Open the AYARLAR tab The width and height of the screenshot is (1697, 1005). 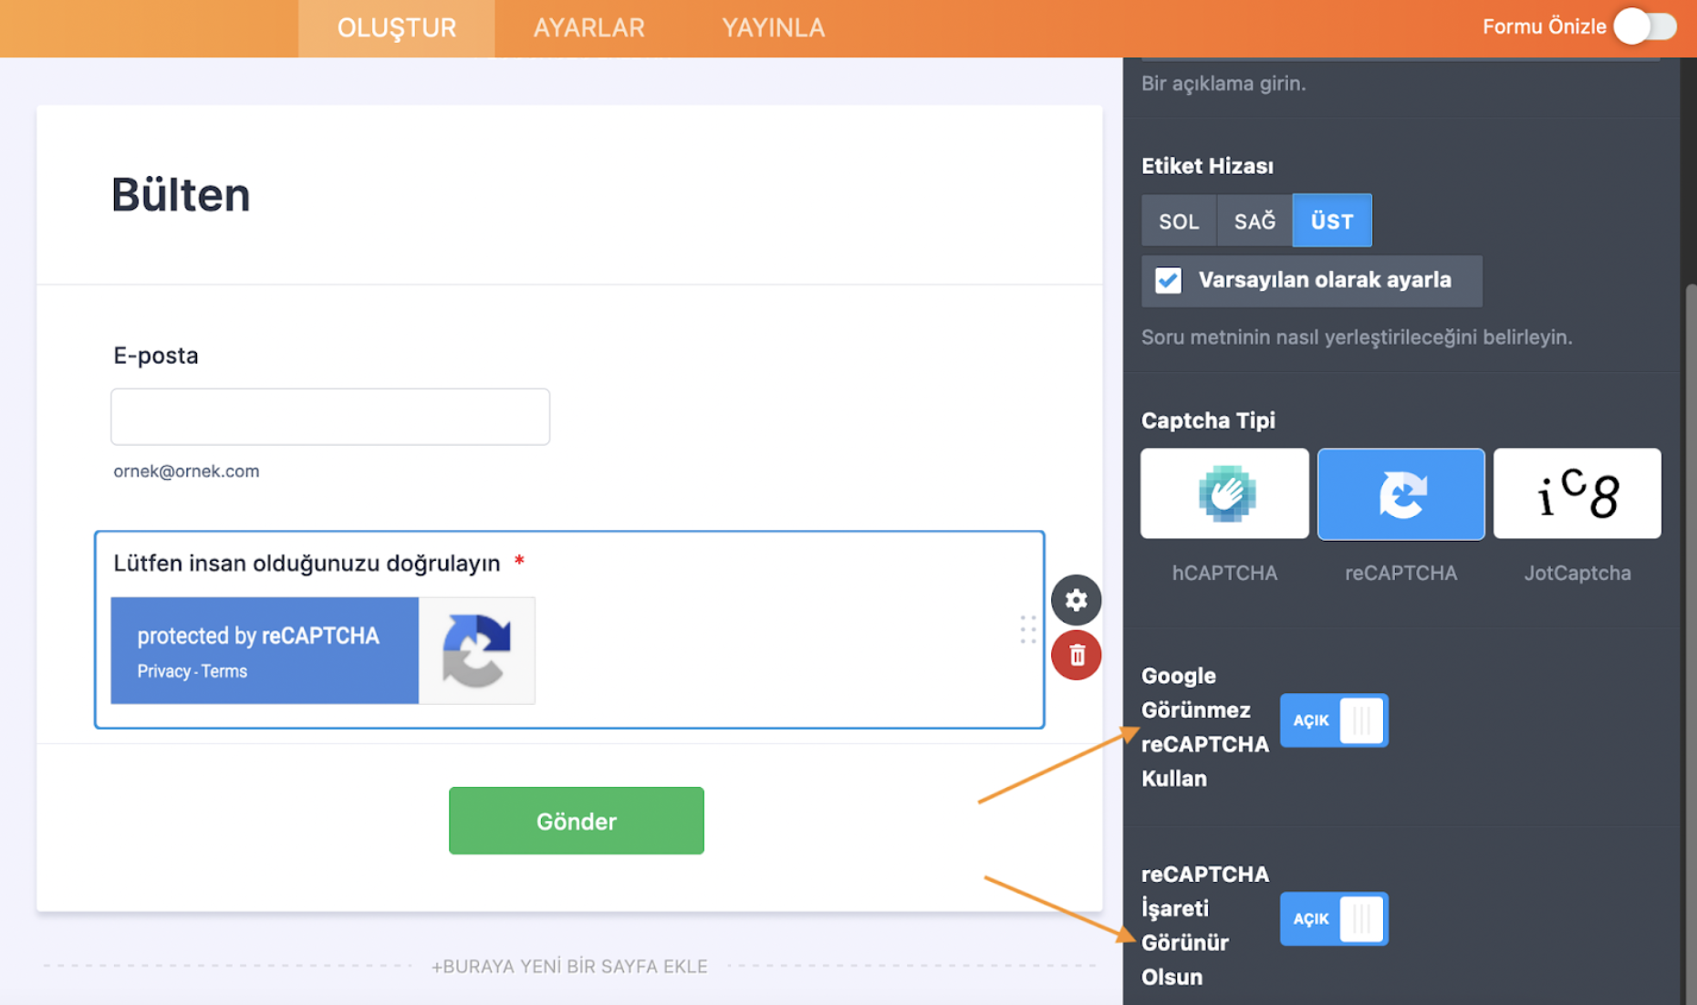[x=588, y=28]
